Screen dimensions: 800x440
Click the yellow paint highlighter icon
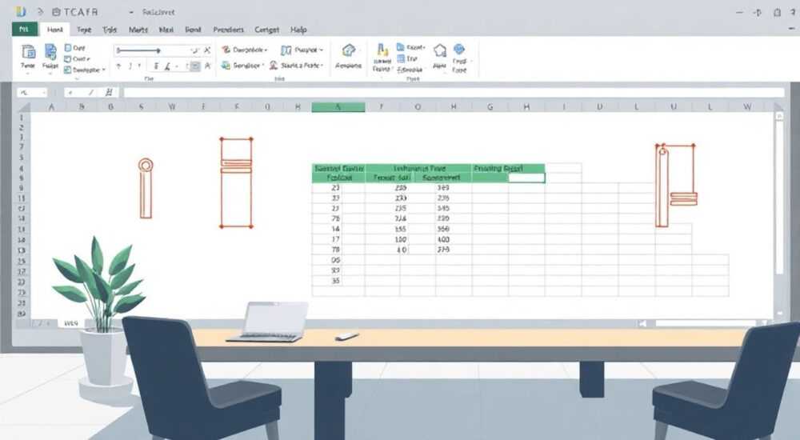pos(382,50)
